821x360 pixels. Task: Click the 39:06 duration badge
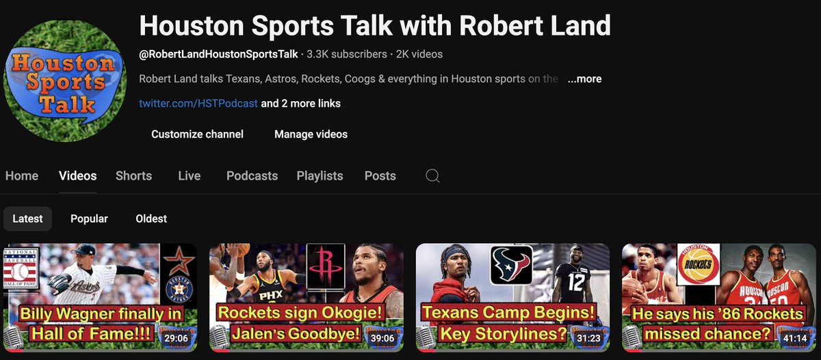pyautogui.click(x=382, y=338)
